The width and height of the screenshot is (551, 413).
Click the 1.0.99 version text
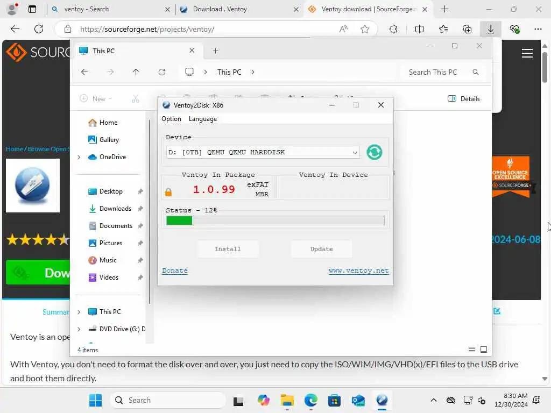click(x=214, y=190)
